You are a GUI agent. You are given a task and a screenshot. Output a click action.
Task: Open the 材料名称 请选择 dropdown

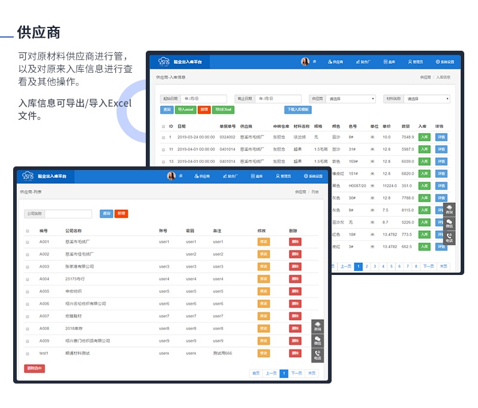(427, 99)
